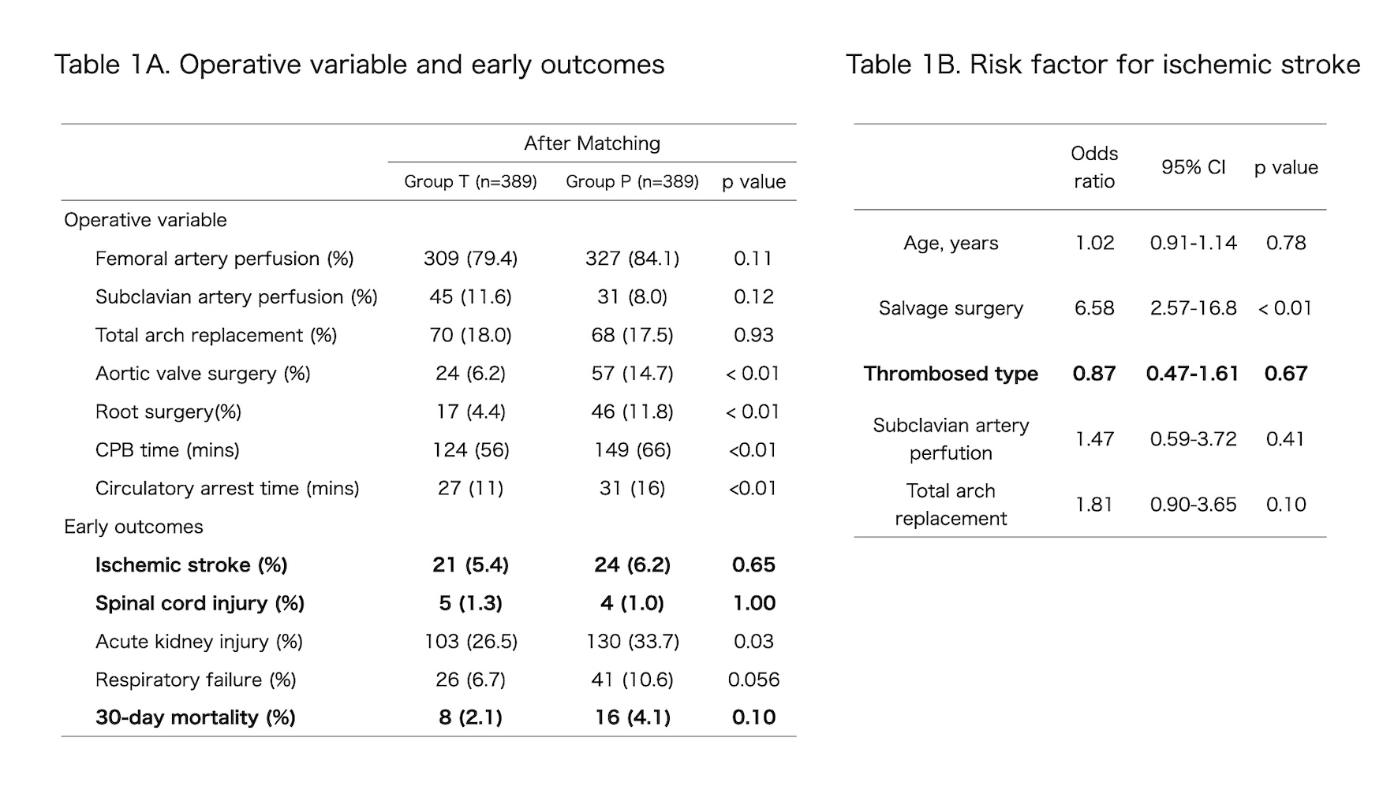This screenshot has height=786, width=1398.
Task: Click the Operative variable section heading
Action: coord(145,220)
